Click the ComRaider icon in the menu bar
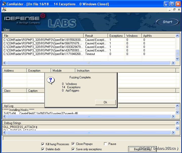The height and width of the screenshot is (153, 182). [x=4, y=10]
